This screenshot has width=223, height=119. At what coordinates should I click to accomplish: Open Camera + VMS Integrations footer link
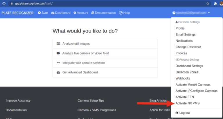click(97, 110)
